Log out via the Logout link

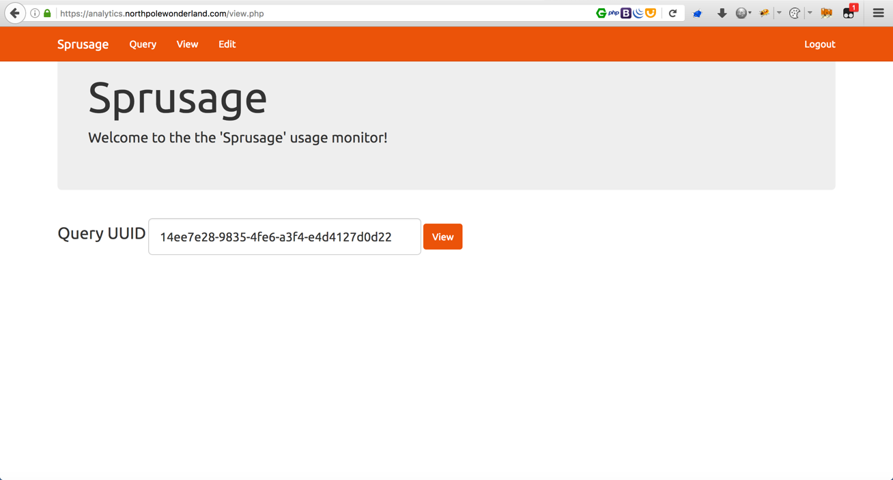(819, 44)
